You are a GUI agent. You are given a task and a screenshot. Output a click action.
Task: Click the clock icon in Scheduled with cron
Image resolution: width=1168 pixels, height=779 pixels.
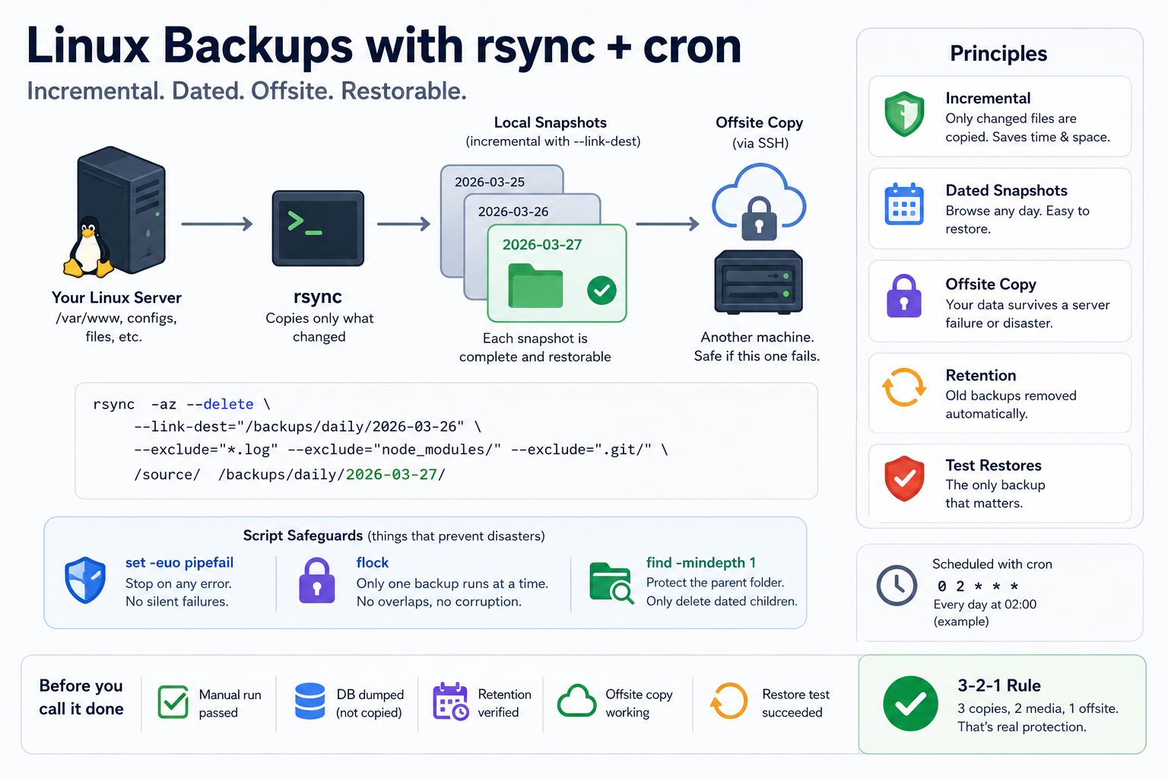point(897,585)
